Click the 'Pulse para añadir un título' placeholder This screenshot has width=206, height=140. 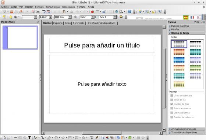click(x=102, y=45)
